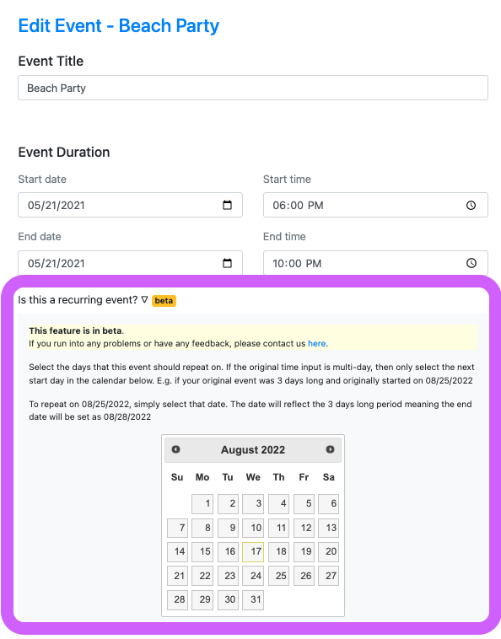Select August 28 in the calendar
Image resolution: width=501 pixels, height=639 pixels.
point(177,600)
